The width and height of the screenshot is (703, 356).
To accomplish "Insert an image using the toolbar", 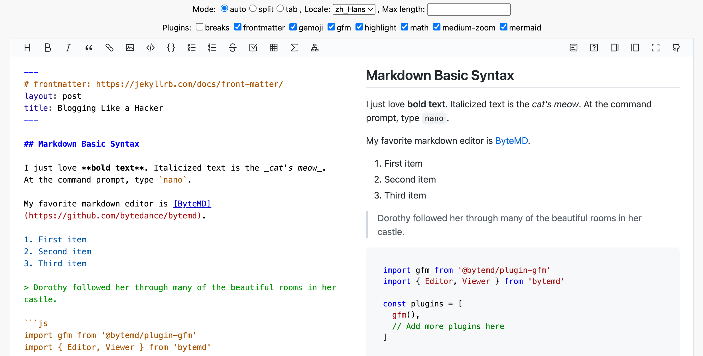I will (x=130, y=48).
